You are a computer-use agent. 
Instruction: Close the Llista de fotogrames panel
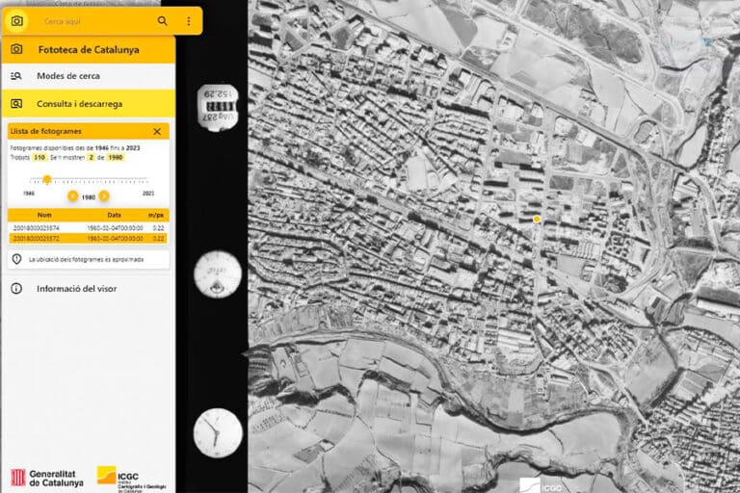pyautogui.click(x=157, y=131)
